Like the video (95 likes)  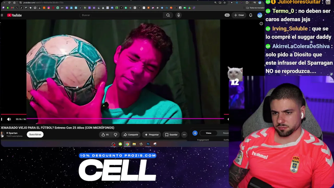pos(105,135)
